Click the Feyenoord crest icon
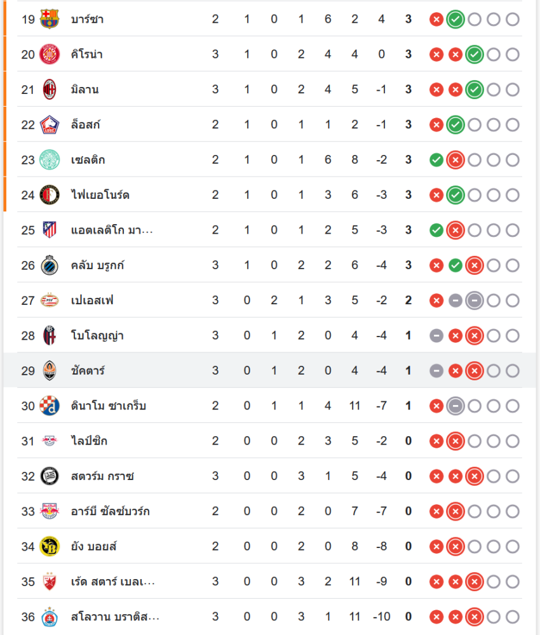 click(49, 195)
